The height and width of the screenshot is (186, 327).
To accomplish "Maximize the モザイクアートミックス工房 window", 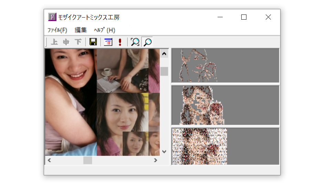I will (244, 17).
